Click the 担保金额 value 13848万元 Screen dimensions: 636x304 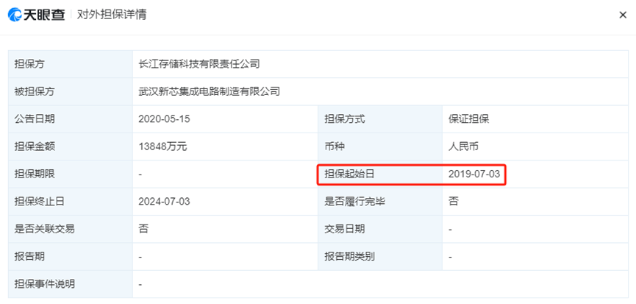click(x=162, y=146)
